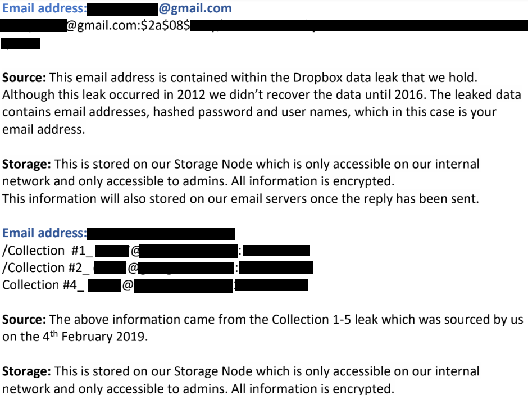Click the "Source:" label for the Collection 1-5 leak
This screenshot has width=528, height=395.
coord(24,320)
